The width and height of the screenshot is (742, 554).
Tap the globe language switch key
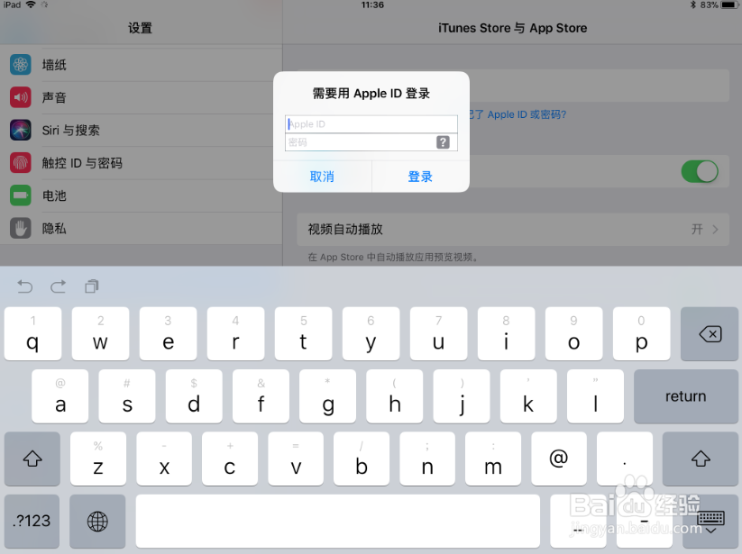click(97, 522)
